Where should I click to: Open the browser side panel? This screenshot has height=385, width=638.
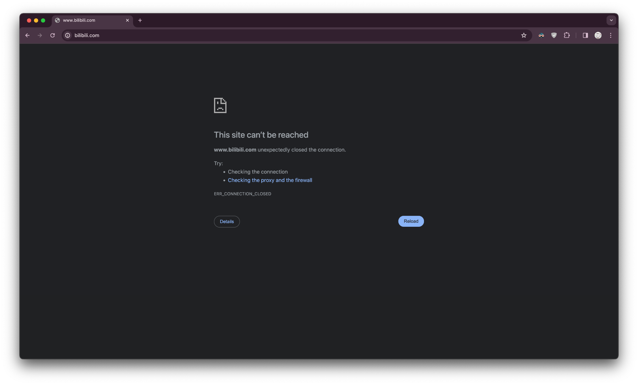point(585,35)
